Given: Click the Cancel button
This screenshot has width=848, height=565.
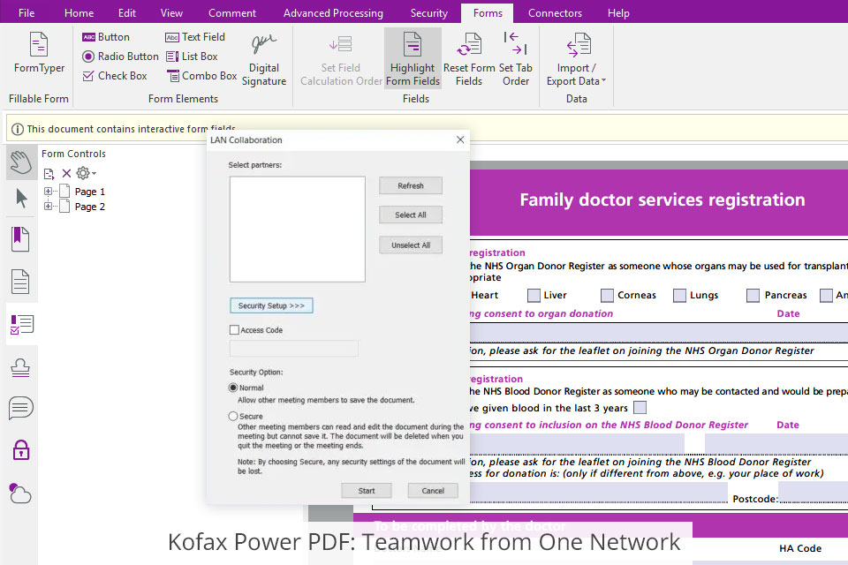Looking at the screenshot, I should click(x=433, y=490).
